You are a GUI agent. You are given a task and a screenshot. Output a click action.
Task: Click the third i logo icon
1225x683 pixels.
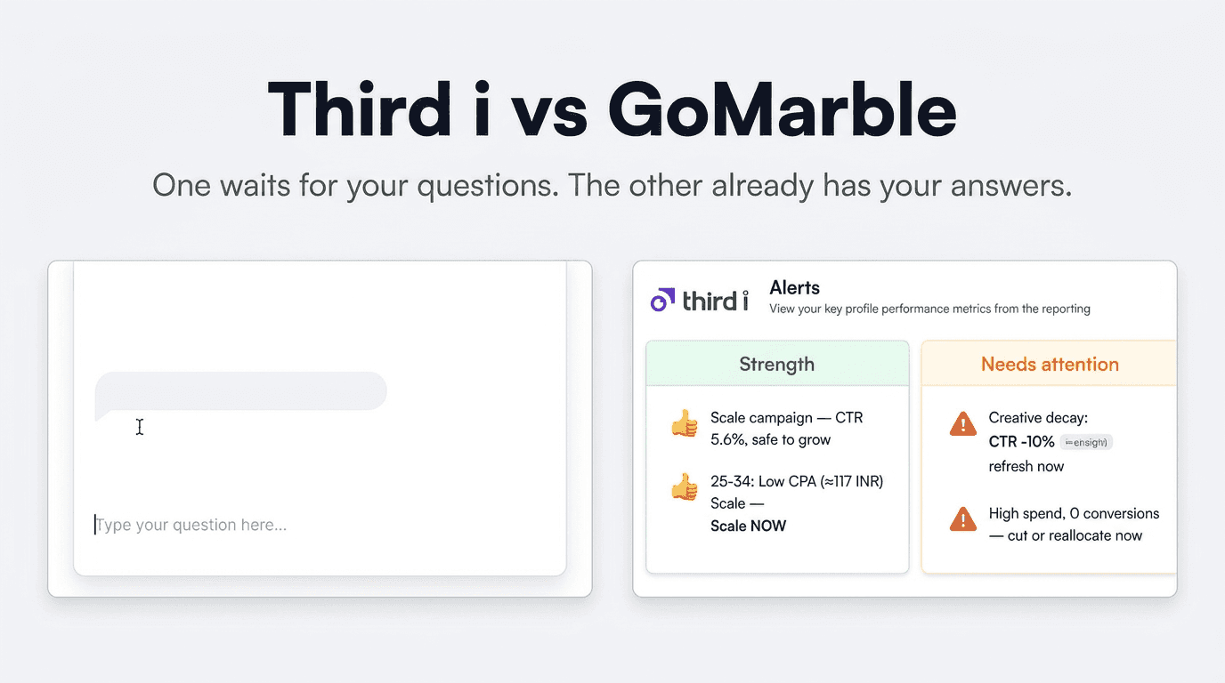pos(661,301)
